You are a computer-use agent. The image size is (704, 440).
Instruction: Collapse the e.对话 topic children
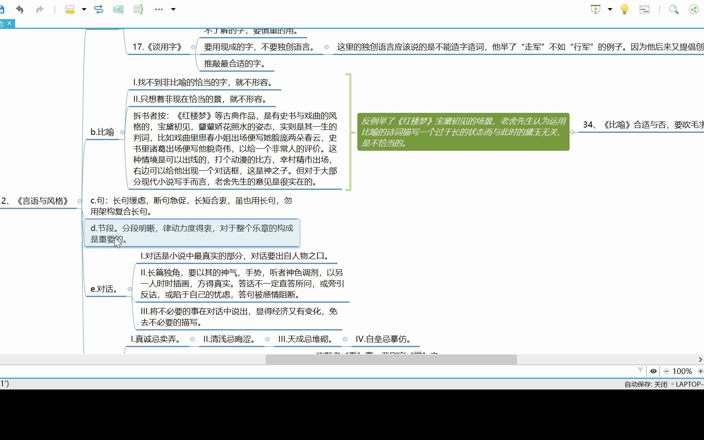(x=130, y=289)
